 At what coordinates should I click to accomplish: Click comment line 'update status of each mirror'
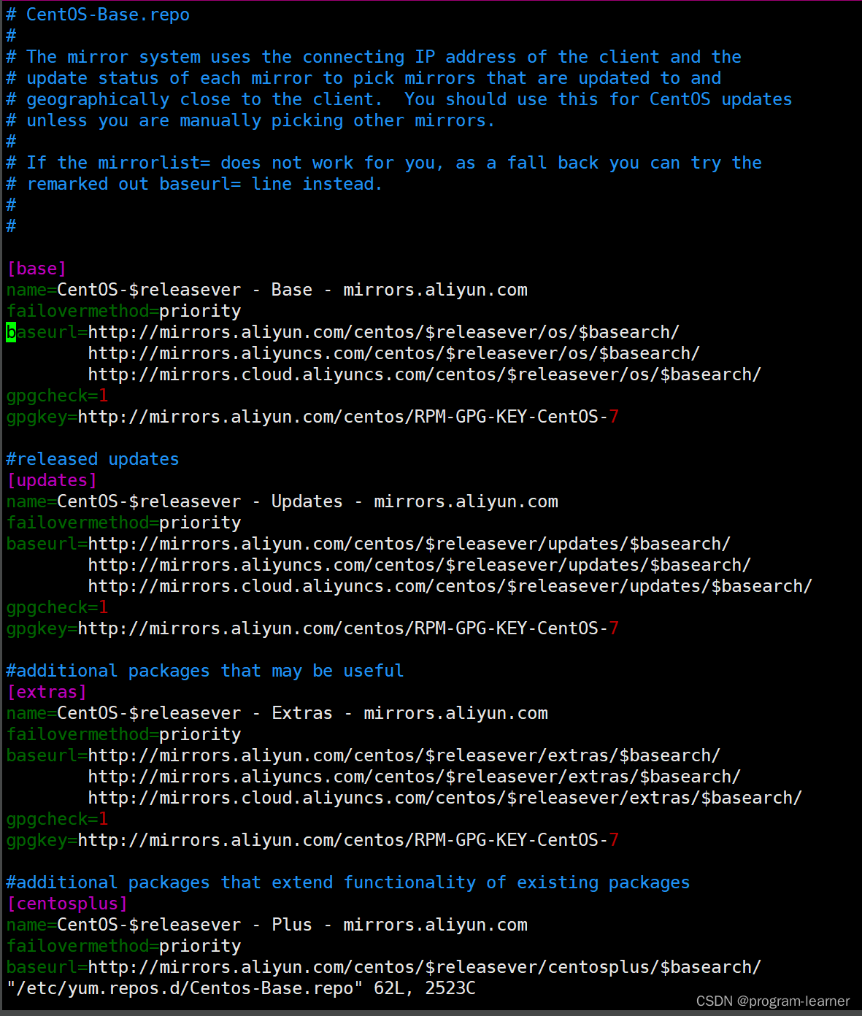pyautogui.click(x=363, y=78)
